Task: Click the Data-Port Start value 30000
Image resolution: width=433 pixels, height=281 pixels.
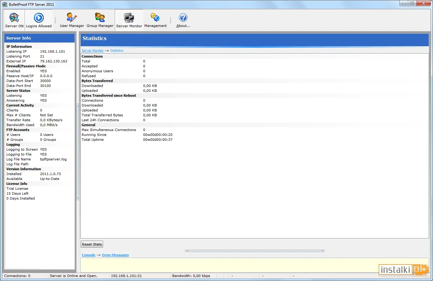Action: tap(45, 81)
